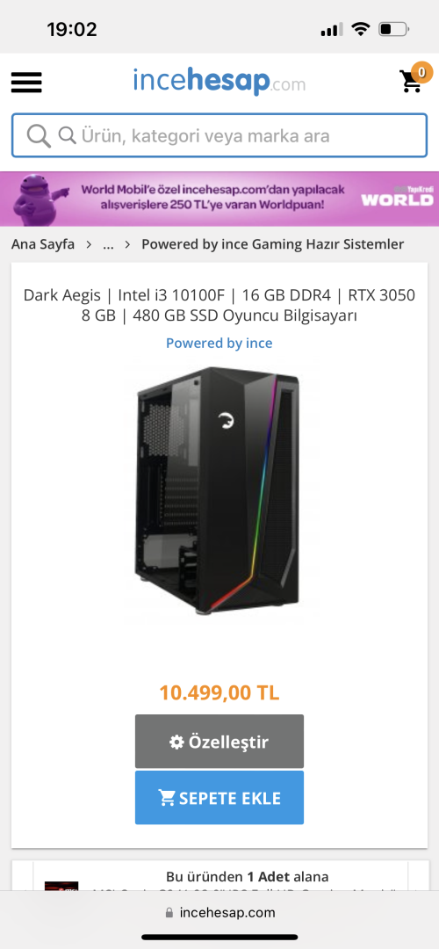Go to Ana Sayfa breadcrumb
The width and height of the screenshot is (439, 949).
click(x=43, y=244)
